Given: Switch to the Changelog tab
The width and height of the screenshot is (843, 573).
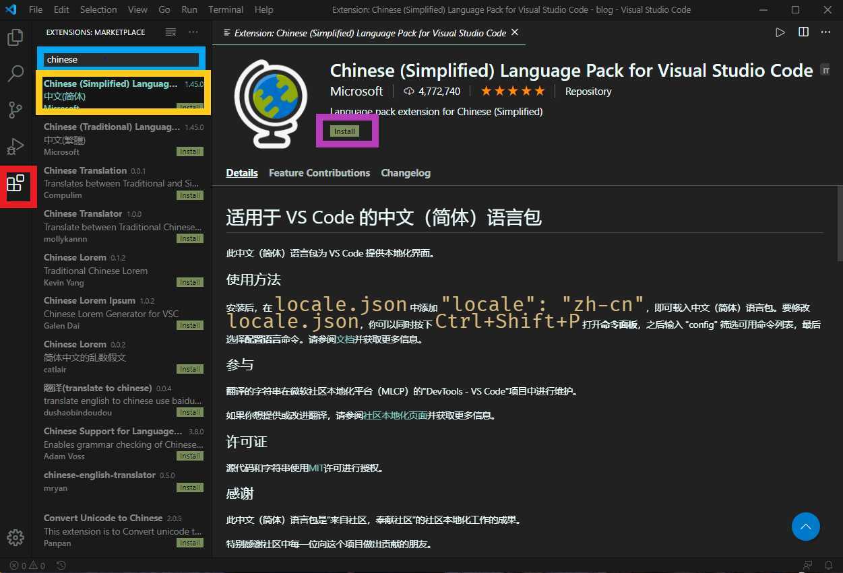Looking at the screenshot, I should click(x=406, y=173).
